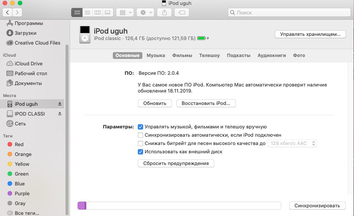
Task: Enable Синхронизировать автоматически checkbox
Action: point(140,135)
